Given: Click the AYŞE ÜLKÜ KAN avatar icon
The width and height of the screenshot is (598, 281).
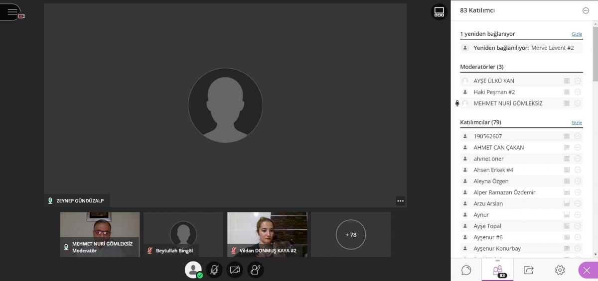Looking at the screenshot, I should (465, 81).
